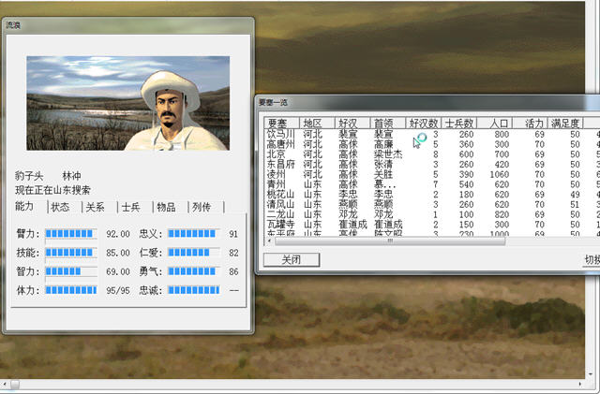This screenshot has height=394, width=600.
Task: Click the 体力 stat bar
Action: pos(71,290)
